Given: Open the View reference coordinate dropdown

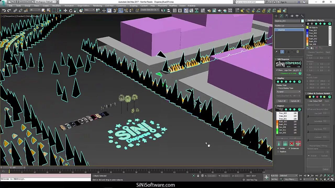Looking at the screenshot, I should click(90, 10).
